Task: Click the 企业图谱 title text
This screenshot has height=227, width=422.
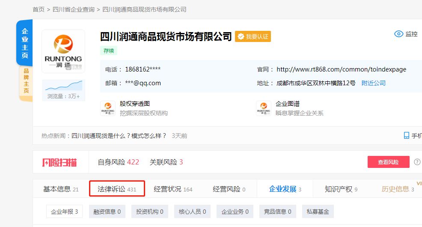Action: (288, 104)
